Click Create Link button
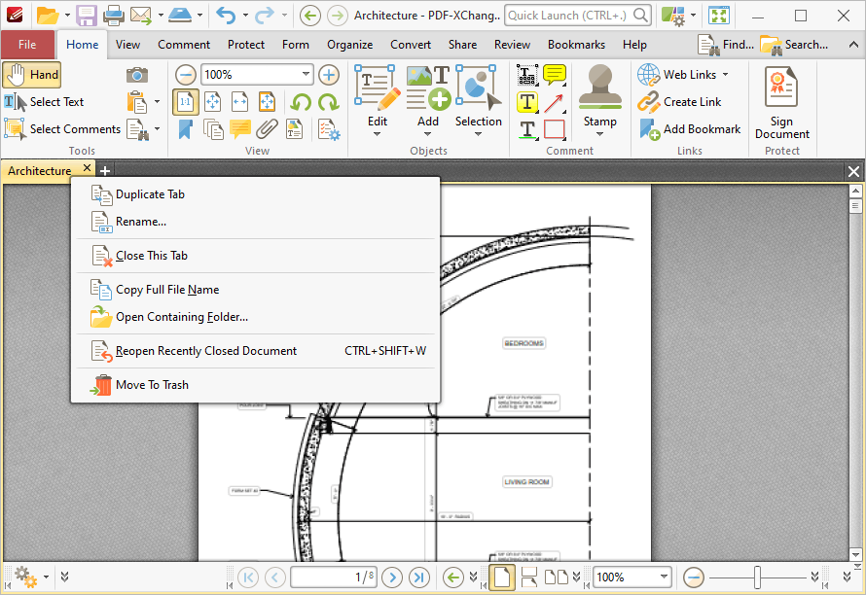The width and height of the screenshot is (866, 595). click(x=680, y=102)
